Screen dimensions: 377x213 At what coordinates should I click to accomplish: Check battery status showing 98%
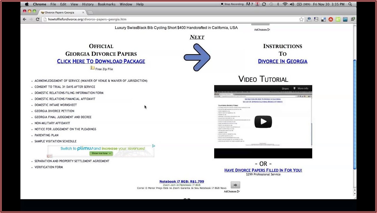pos(303,4)
